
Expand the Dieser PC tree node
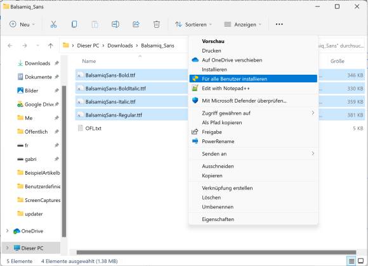point(7,248)
